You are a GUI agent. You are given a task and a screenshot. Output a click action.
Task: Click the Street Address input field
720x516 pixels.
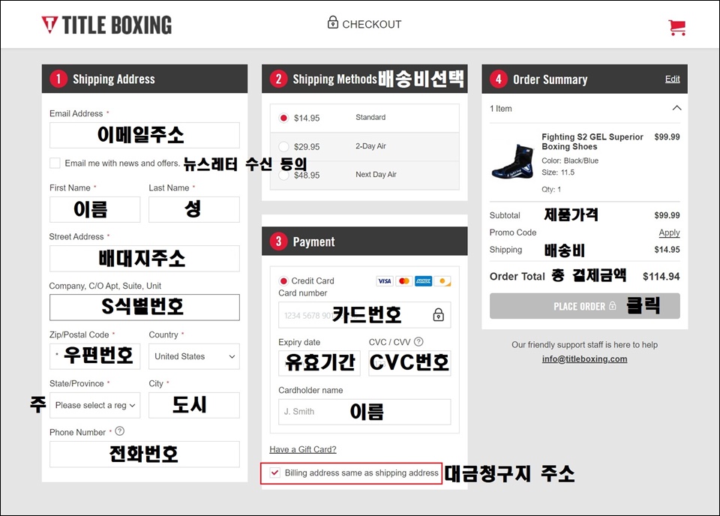(x=145, y=259)
